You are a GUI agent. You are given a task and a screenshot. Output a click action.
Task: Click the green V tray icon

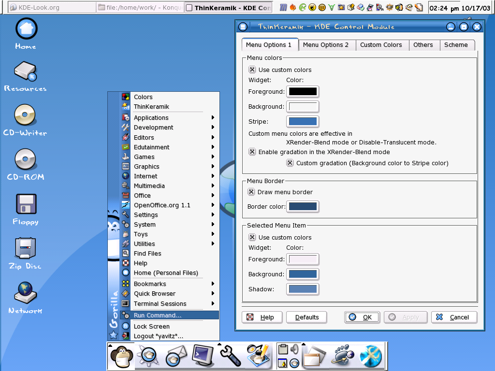click(x=331, y=7)
